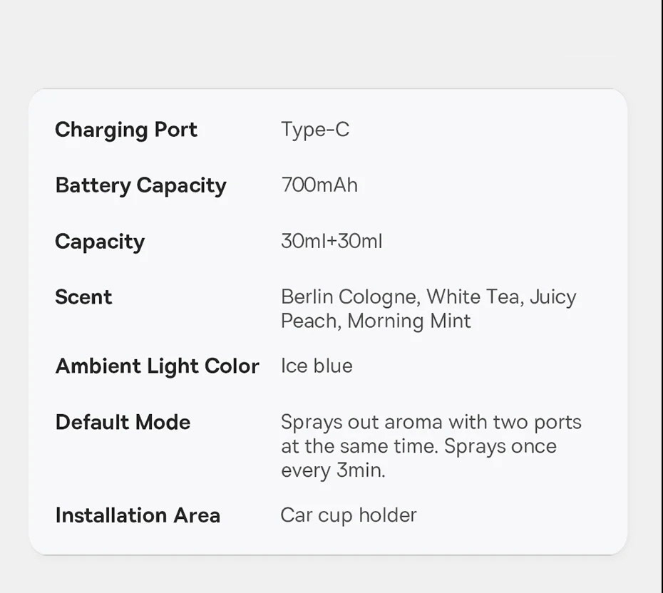Image resolution: width=663 pixels, height=593 pixels.
Task: Click the standalone Capacity row label
Action: click(100, 242)
